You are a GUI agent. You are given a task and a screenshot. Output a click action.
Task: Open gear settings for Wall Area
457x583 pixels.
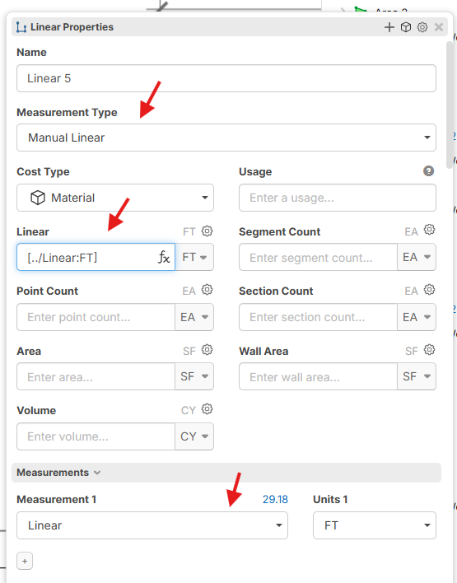pyautogui.click(x=429, y=349)
